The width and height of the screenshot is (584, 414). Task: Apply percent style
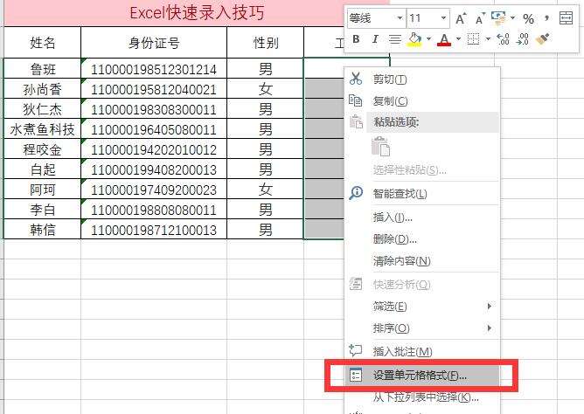click(528, 18)
